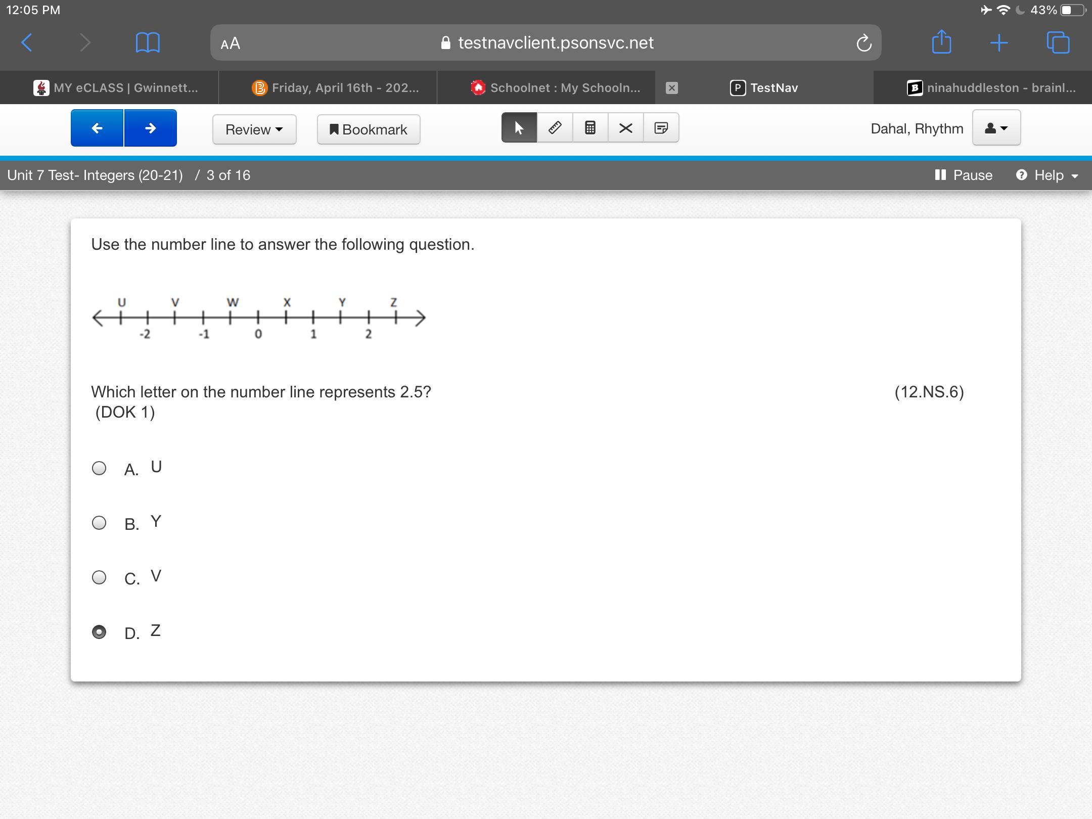
Task: Expand the Review dropdown
Action: (254, 129)
